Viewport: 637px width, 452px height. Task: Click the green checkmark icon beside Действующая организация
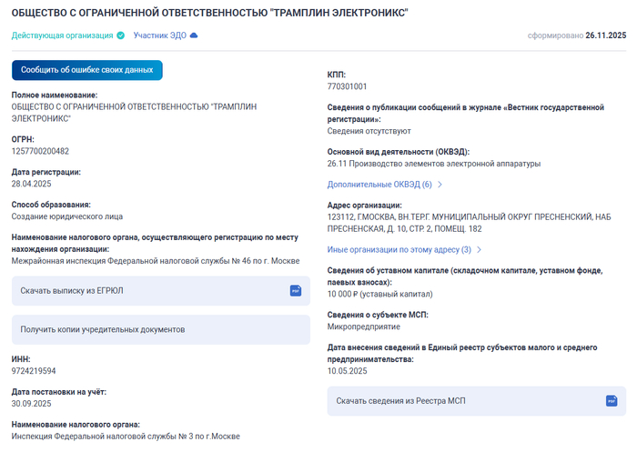pos(121,35)
